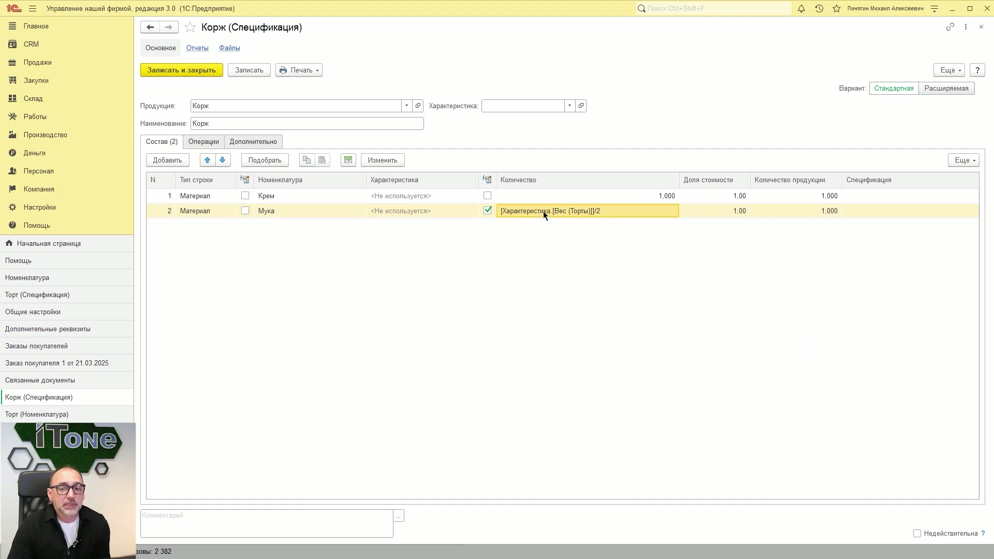The image size is (994, 559).
Task: Expand the Характеристика dropdown arrow
Action: click(569, 106)
